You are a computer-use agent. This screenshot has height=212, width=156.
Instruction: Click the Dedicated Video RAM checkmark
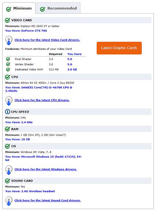point(8,69)
